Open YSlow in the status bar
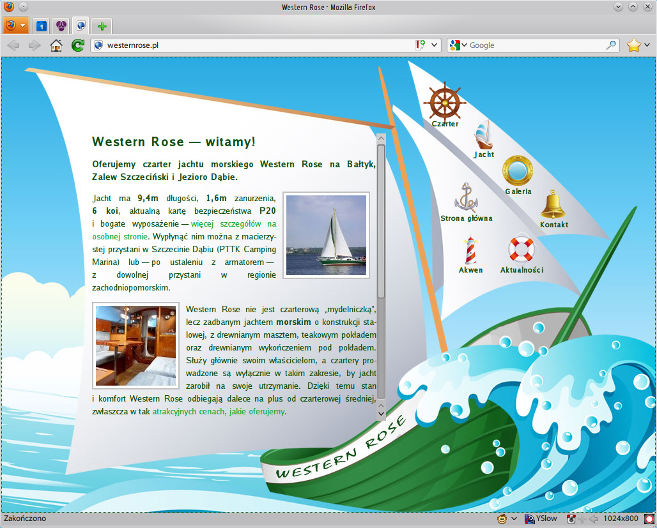 tap(541, 518)
